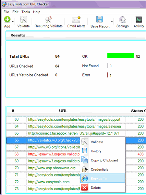Viewport: 146px width, 195px height.
Task: Click the Internet Explorer Browse To icon
Action: pos(85,178)
